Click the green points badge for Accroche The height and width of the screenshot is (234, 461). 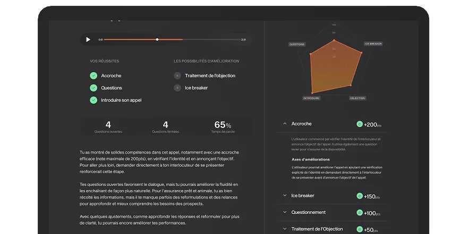tap(360, 124)
